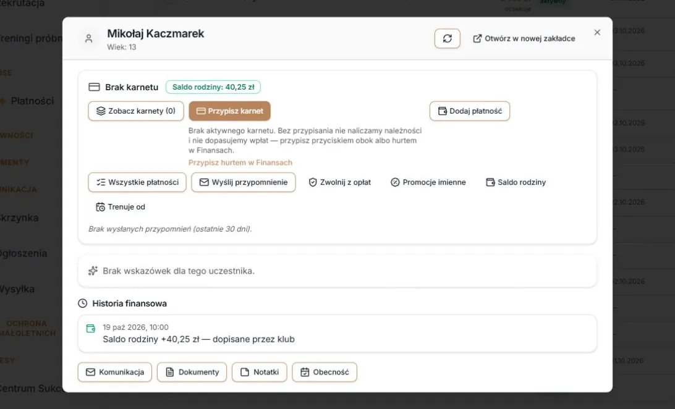Click the calendar-clock icon for Trenuje od
The height and width of the screenshot is (409, 675).
tap(100, 207)
